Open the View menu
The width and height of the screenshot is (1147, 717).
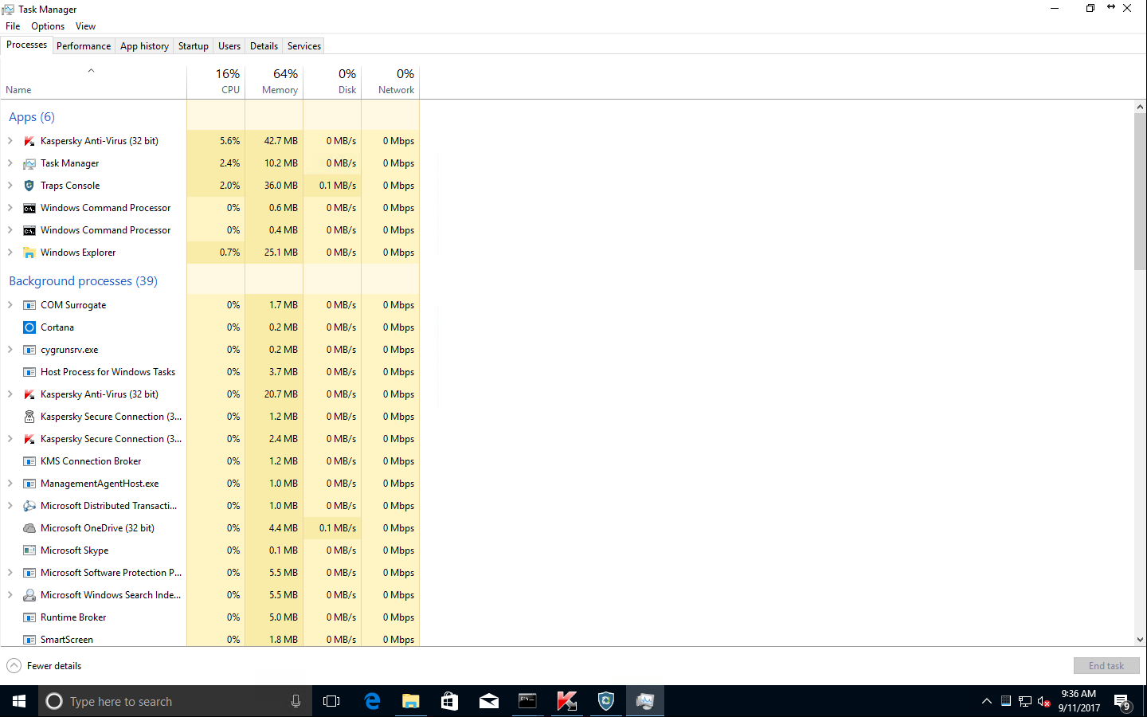click(x=85, y=26)
